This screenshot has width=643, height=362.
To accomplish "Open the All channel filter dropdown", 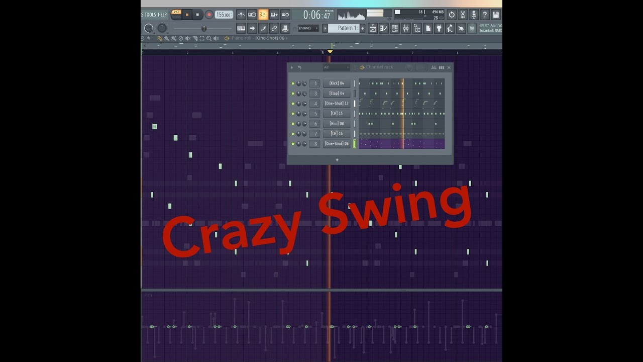I will (x=336, y=67).
